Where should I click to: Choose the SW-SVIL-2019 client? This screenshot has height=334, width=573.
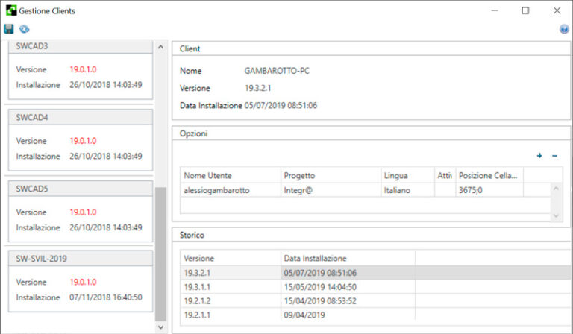80,282
